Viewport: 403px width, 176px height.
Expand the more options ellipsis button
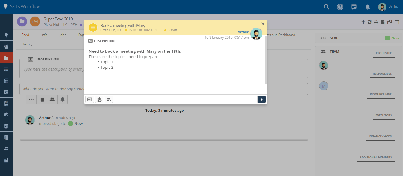[x=31, y=99]
